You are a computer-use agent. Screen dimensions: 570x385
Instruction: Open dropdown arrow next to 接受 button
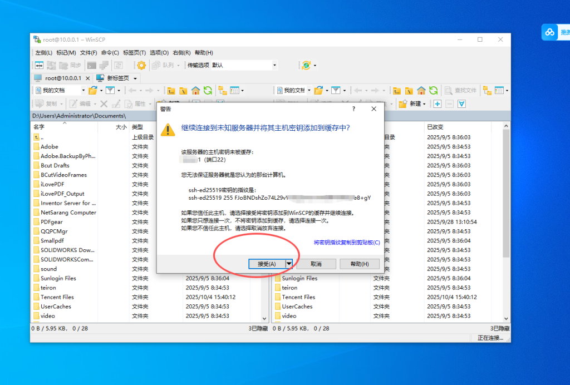pos(289,264)
